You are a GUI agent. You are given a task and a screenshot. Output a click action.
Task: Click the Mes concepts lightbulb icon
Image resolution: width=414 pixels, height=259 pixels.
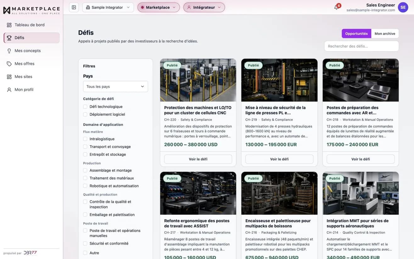9,51
